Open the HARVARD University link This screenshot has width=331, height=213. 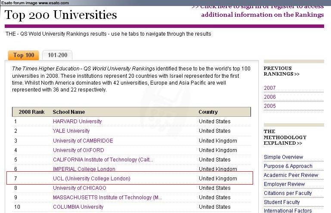point(77,122)
